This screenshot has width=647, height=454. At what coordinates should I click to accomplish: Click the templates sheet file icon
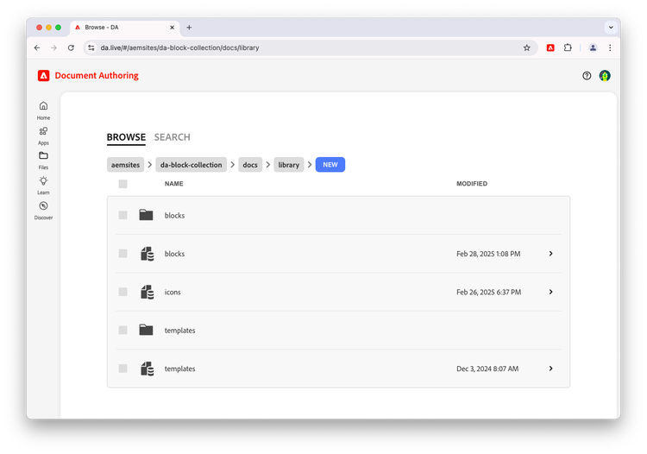(148, 369)
